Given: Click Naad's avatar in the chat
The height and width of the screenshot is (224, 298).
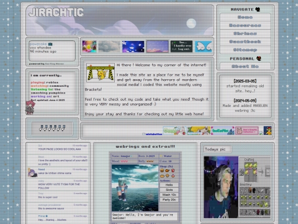Looking at the screenshot, I should pyautogui.click(x=32, y=172).
